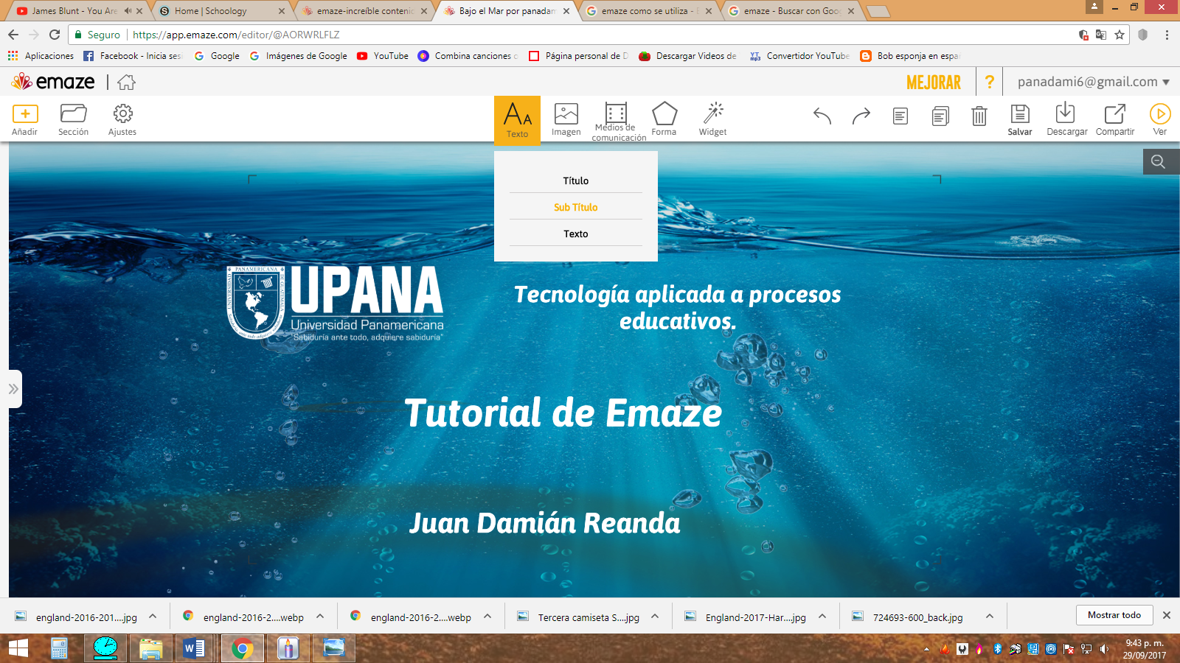Open the Medios de comunicación tool
This screenshot has width=1180, height=663.
point(616,118)
